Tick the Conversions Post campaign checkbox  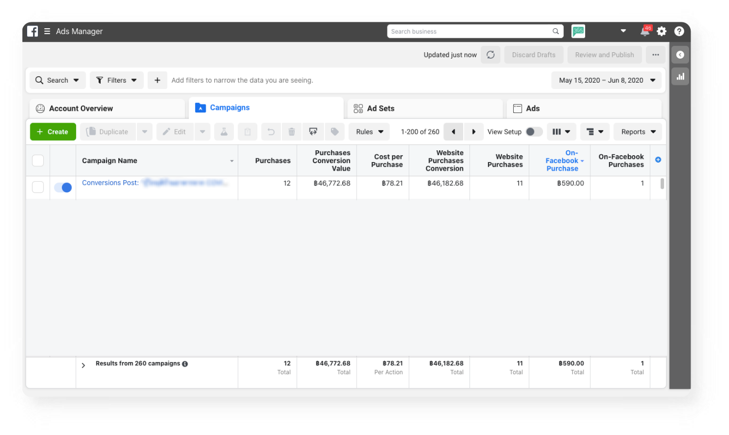click(x=38, y=187)
